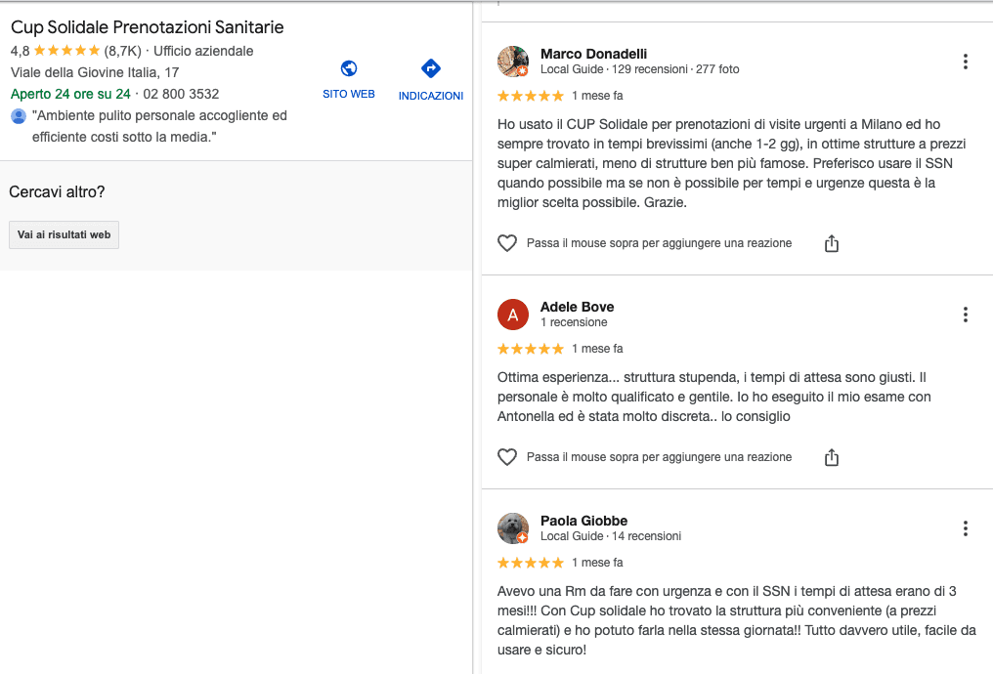Screen dimensions: 993x674
Task: Click the heart reaction on Marco Donadelli's review
Action: [x=507, y=242]
